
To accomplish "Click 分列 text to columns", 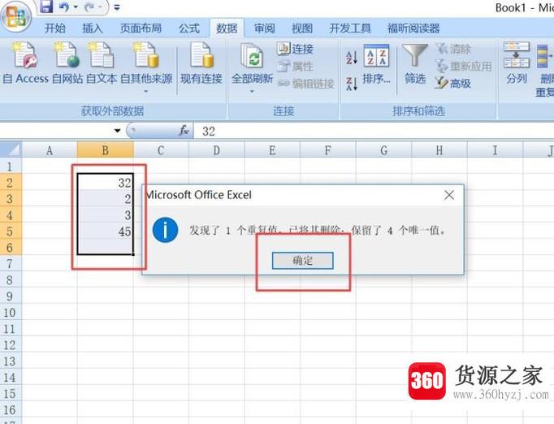I will (x=517, y=63).
